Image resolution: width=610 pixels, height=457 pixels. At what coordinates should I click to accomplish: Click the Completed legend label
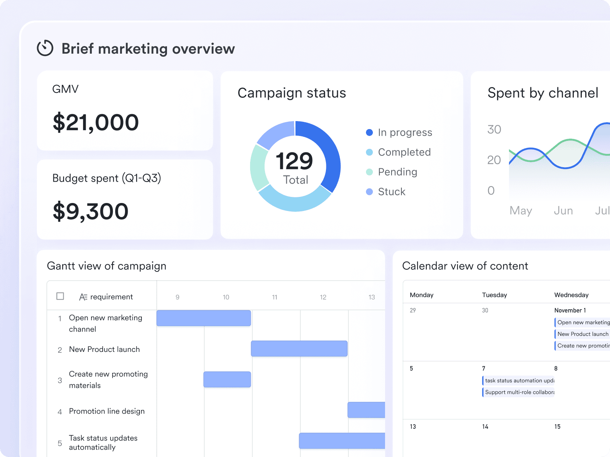pos(404,152)
